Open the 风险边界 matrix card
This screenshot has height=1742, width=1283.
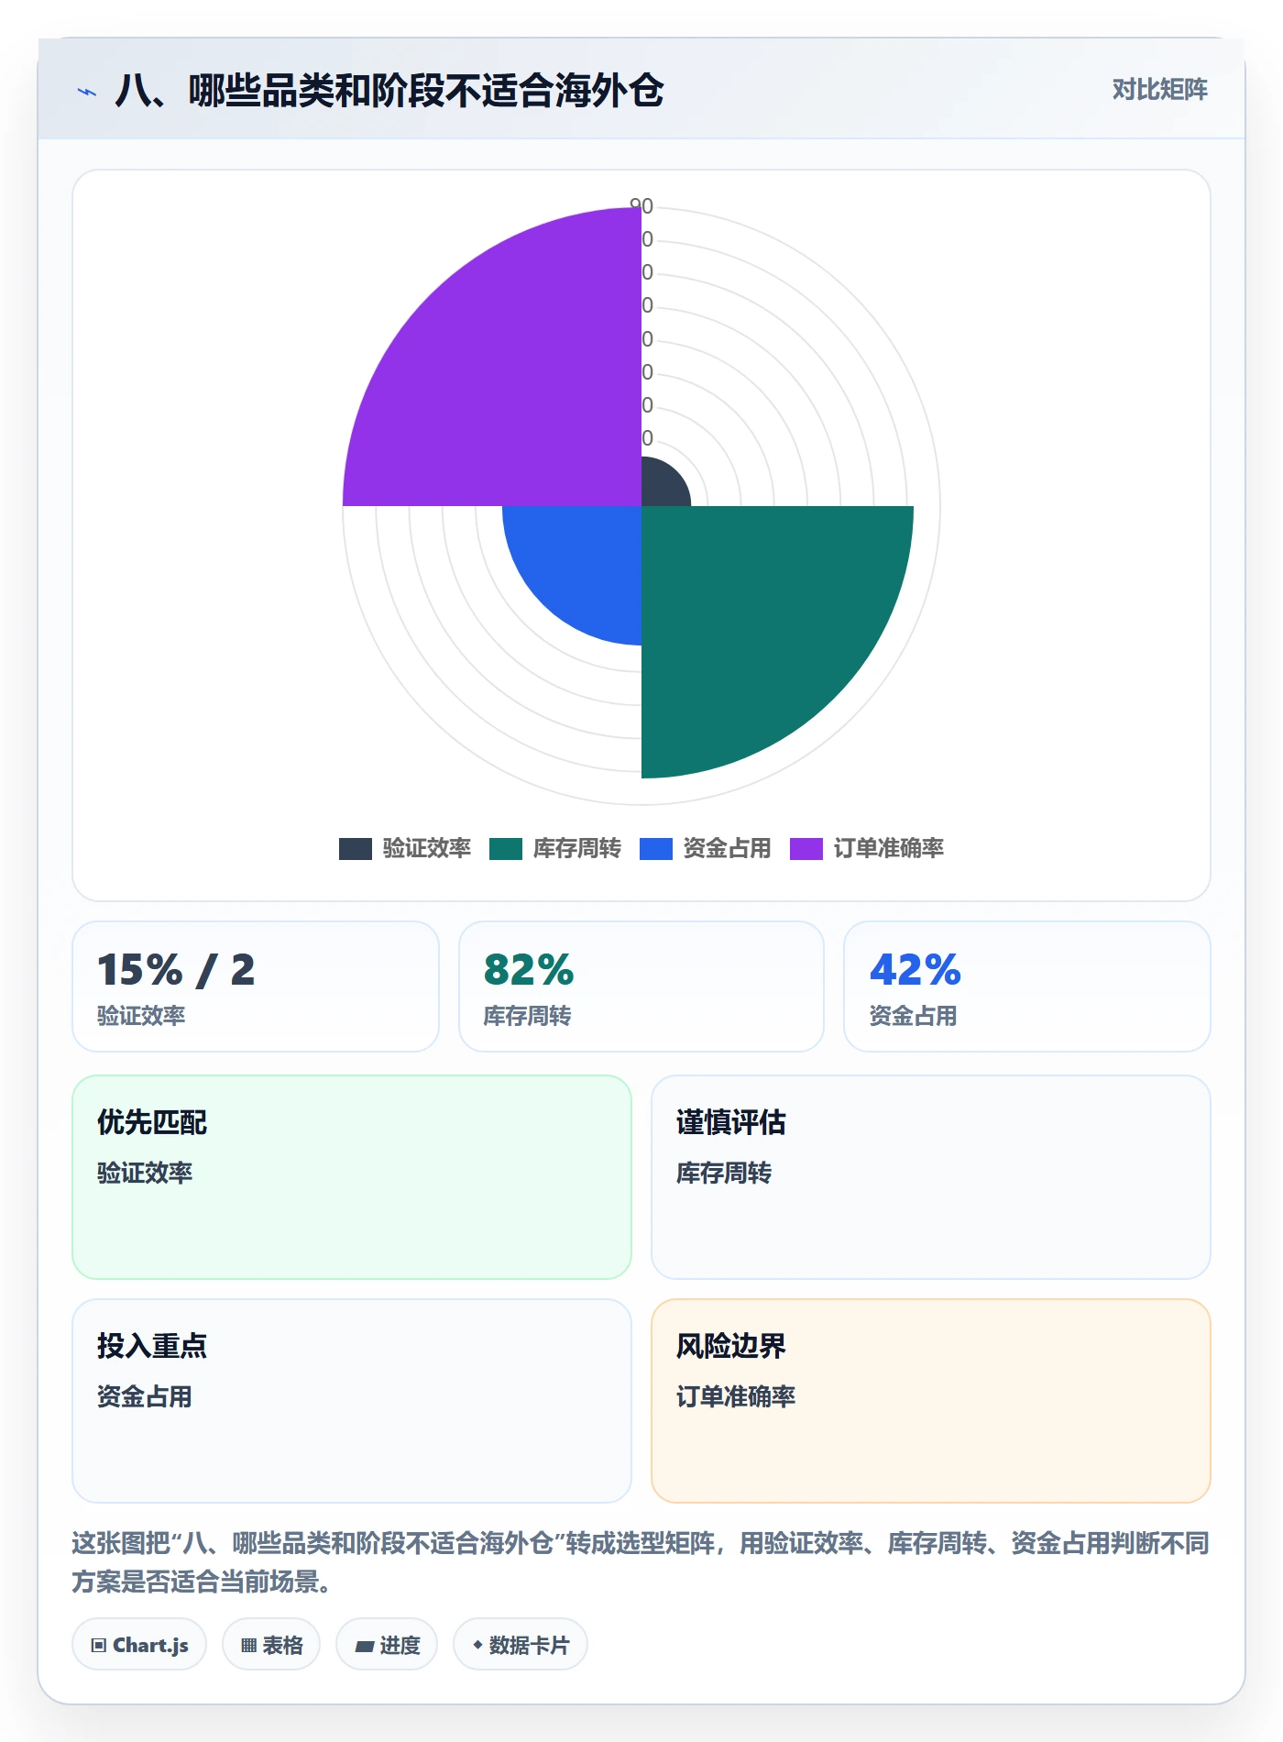(931, 1401)
